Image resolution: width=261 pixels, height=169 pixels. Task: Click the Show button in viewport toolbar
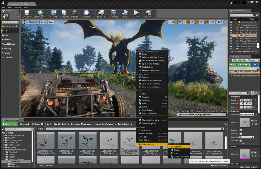51,22
